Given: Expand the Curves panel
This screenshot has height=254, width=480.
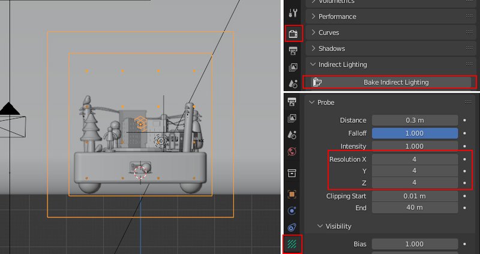Looking at the screenshot, I should click(313, 32).
